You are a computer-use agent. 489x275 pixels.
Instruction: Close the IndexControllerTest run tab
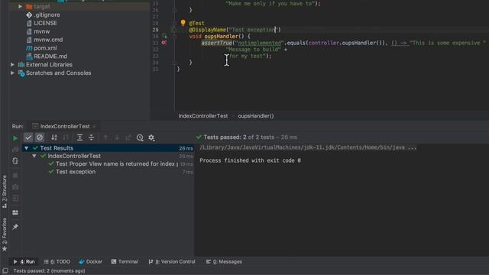point(95,126)
